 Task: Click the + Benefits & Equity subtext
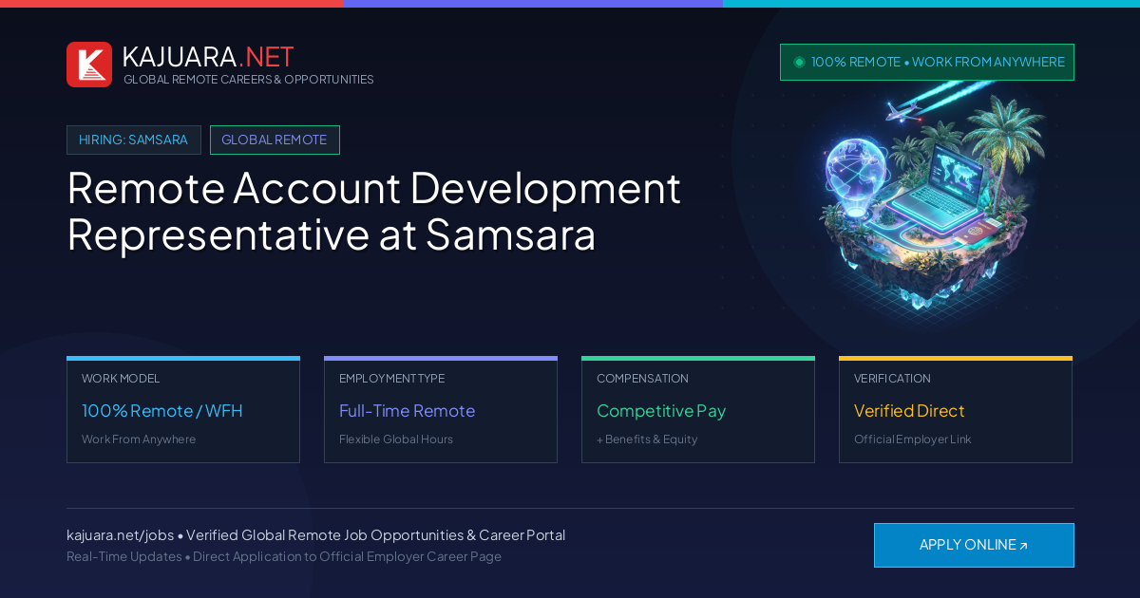tap(647, 439)
